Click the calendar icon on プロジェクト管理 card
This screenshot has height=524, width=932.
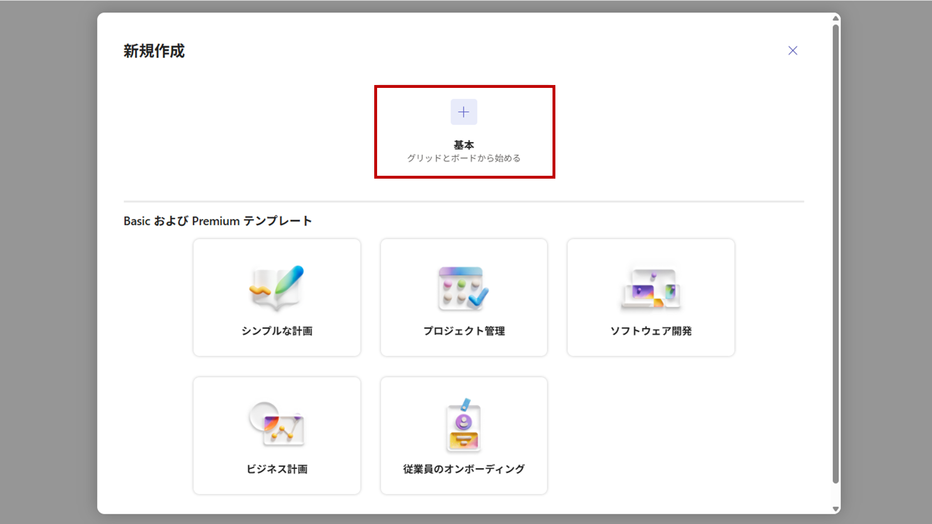pos(463,287)
